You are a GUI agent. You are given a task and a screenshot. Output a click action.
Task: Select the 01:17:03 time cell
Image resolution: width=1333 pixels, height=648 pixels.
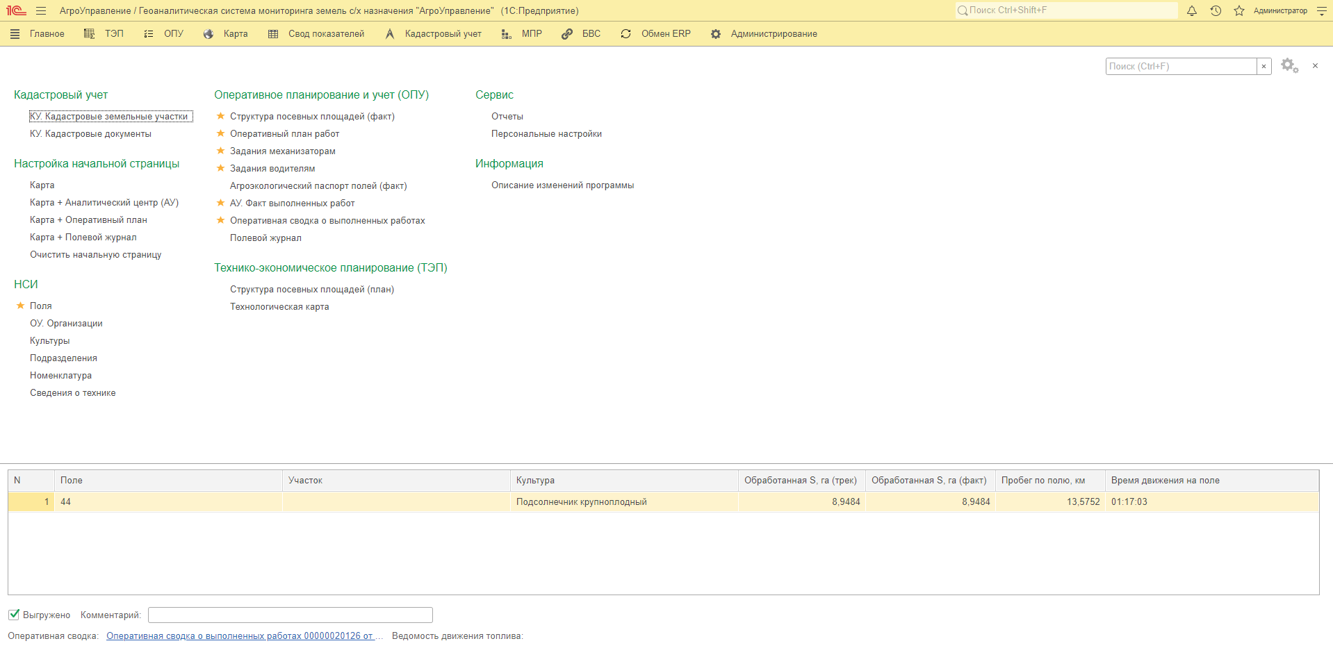point(1212,502)
